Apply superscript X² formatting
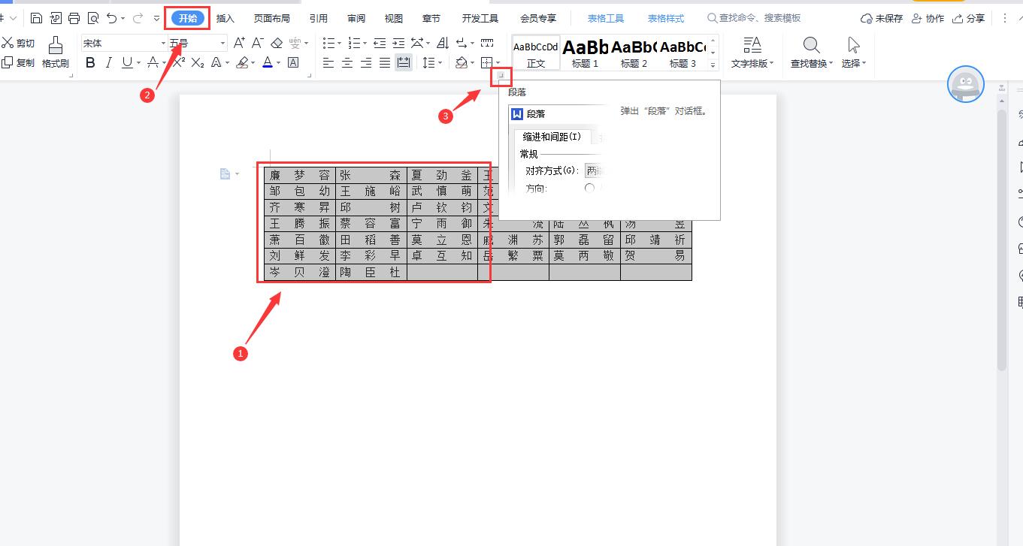Screen dimensions: 1023x546 179,63
